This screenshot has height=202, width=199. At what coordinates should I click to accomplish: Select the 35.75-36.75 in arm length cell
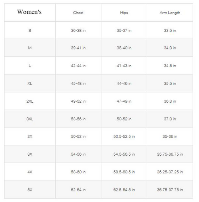coord(170,154)
